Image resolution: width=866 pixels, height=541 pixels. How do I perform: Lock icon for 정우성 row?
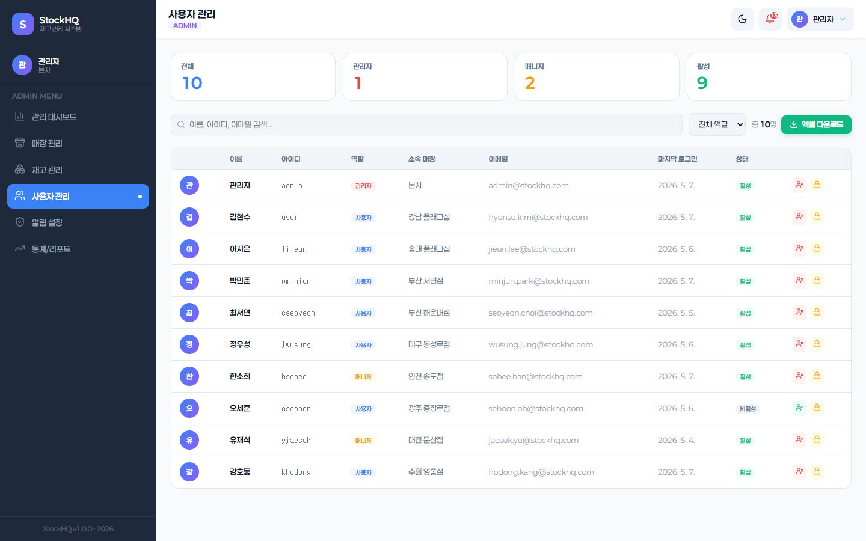point(817,344)
